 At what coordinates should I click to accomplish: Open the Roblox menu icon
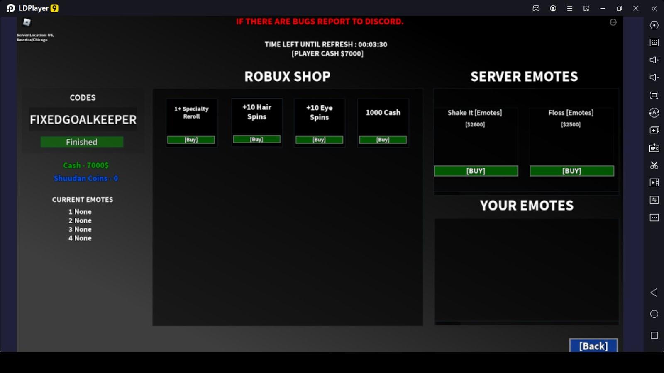[x=27, y=22]
